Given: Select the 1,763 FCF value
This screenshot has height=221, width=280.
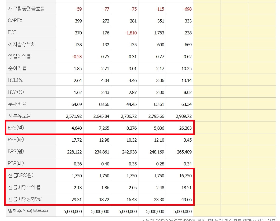Looking at the screenshot, I should click(x=159, y=33).
